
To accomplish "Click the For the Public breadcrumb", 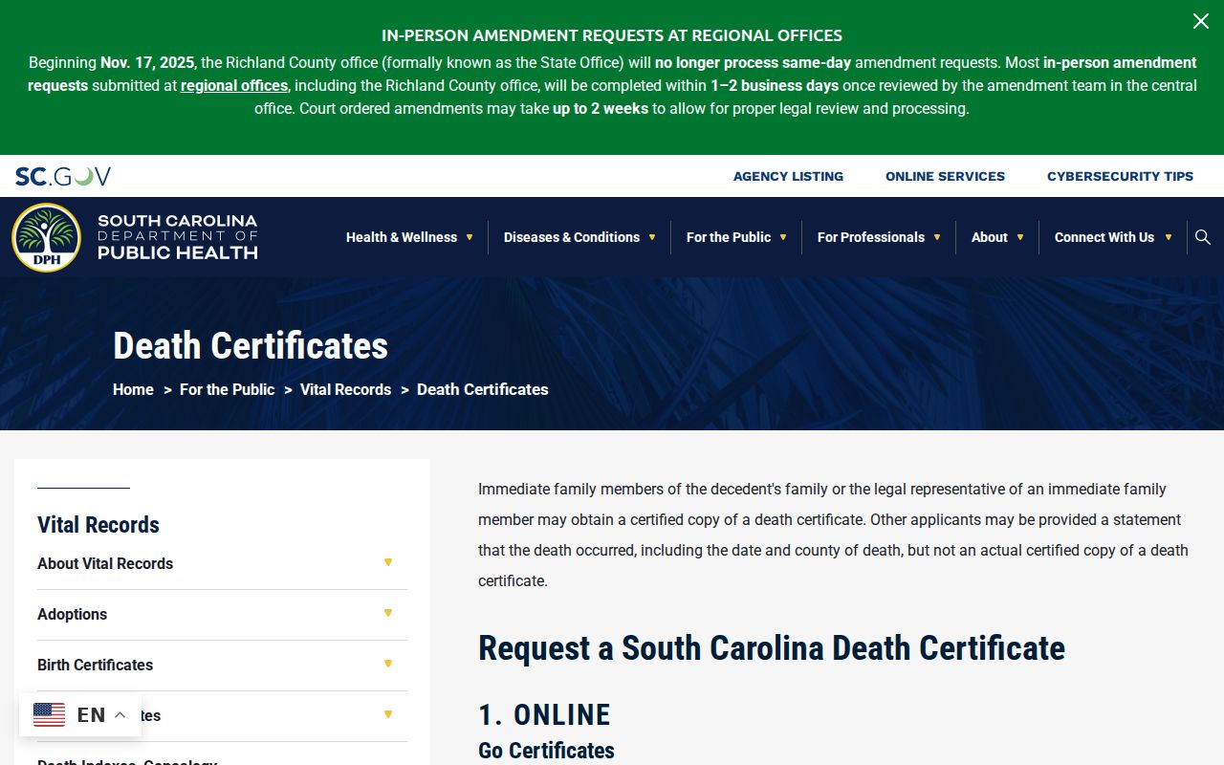I will [x=227, y=389].
